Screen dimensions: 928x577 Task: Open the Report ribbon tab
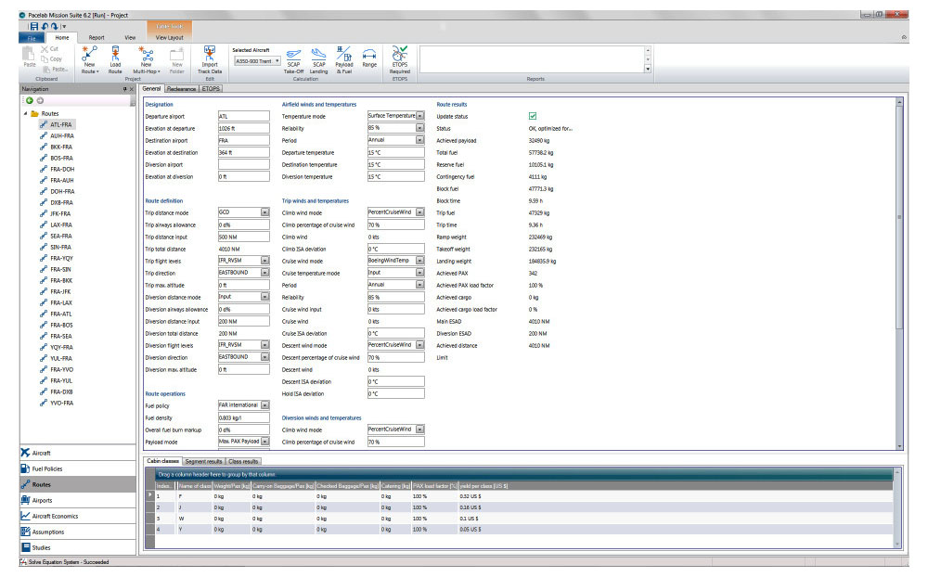click(x=97, y=38)
